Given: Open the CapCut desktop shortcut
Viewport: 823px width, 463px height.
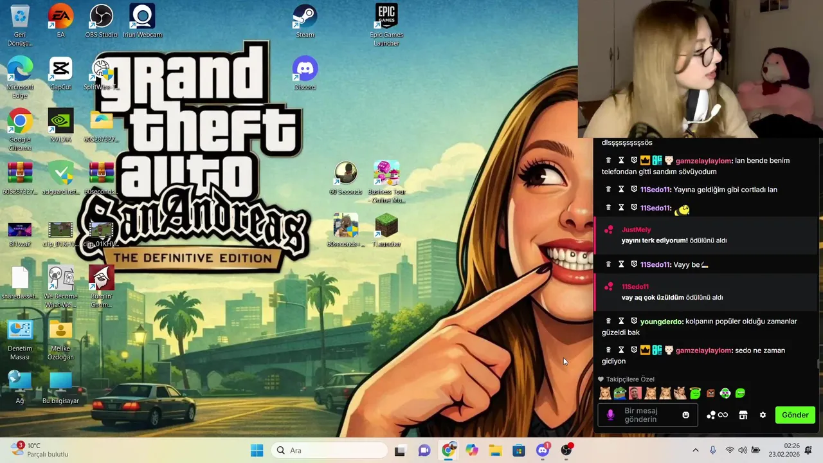Looking at the screenshot, I should click(60, 74).
